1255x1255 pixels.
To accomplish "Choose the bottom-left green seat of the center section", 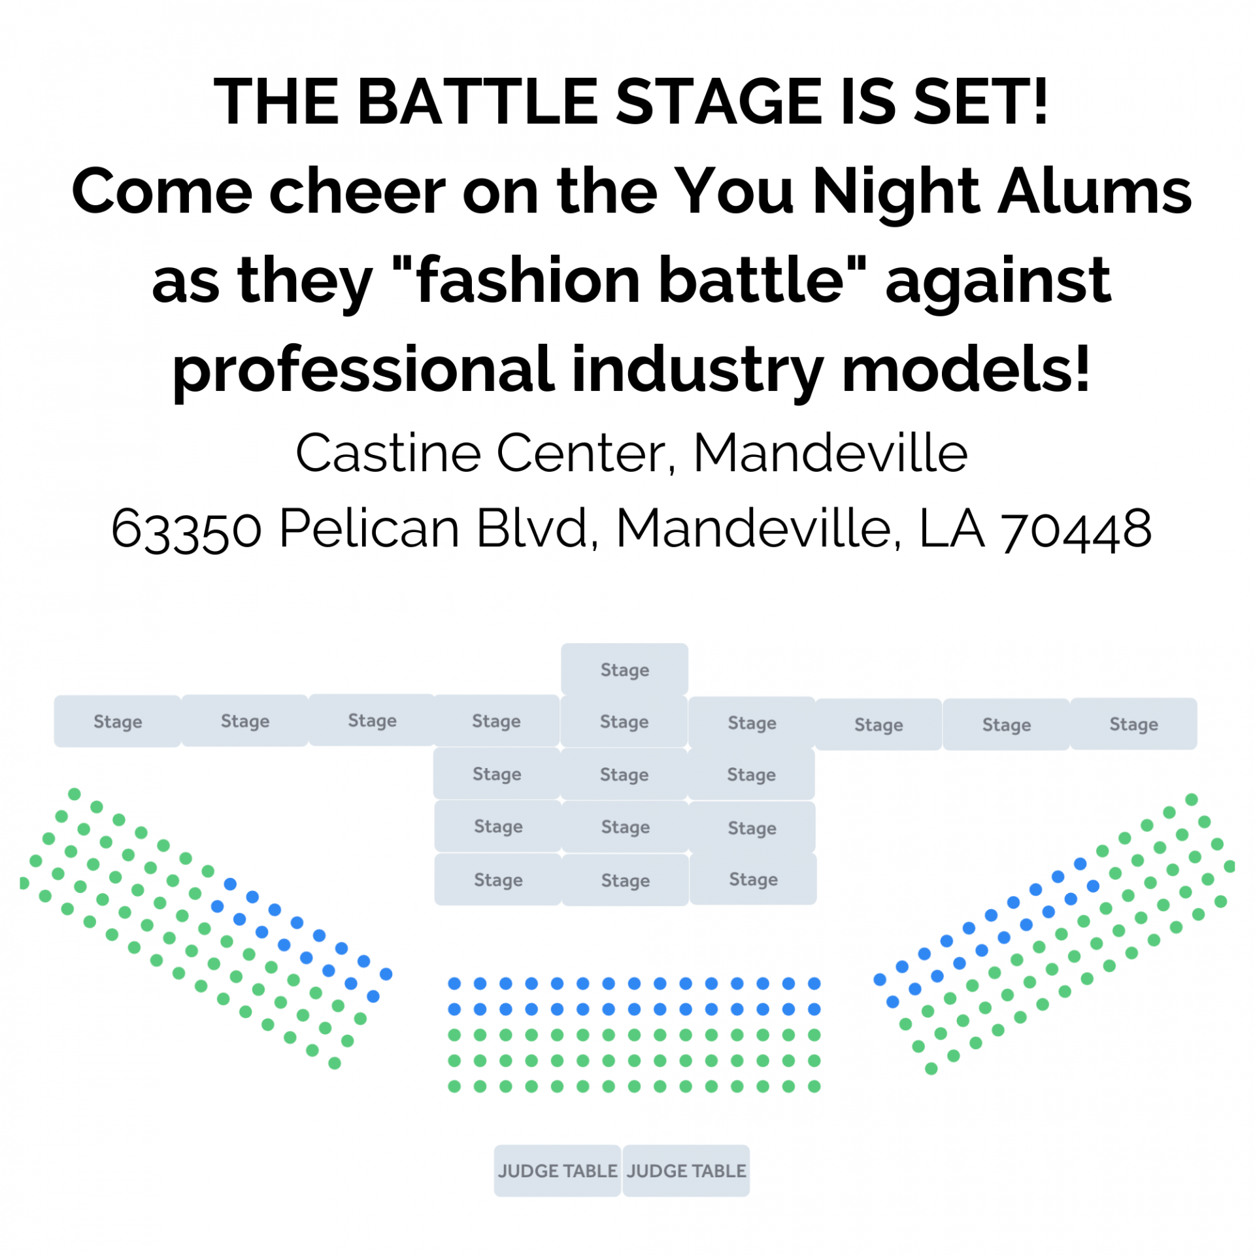I will (454, 1086).
